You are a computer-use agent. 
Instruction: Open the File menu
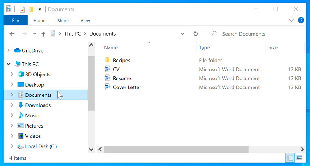pos(15,20)
